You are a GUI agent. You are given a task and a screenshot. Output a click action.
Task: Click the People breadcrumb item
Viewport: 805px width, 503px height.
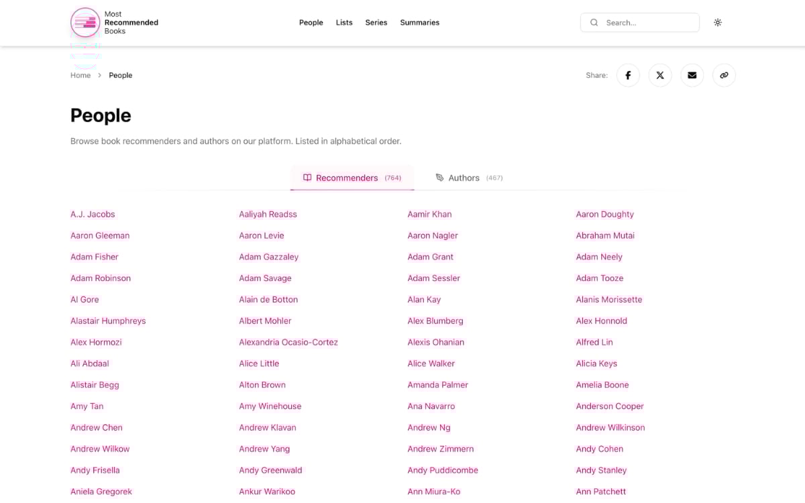click(121, 75)
